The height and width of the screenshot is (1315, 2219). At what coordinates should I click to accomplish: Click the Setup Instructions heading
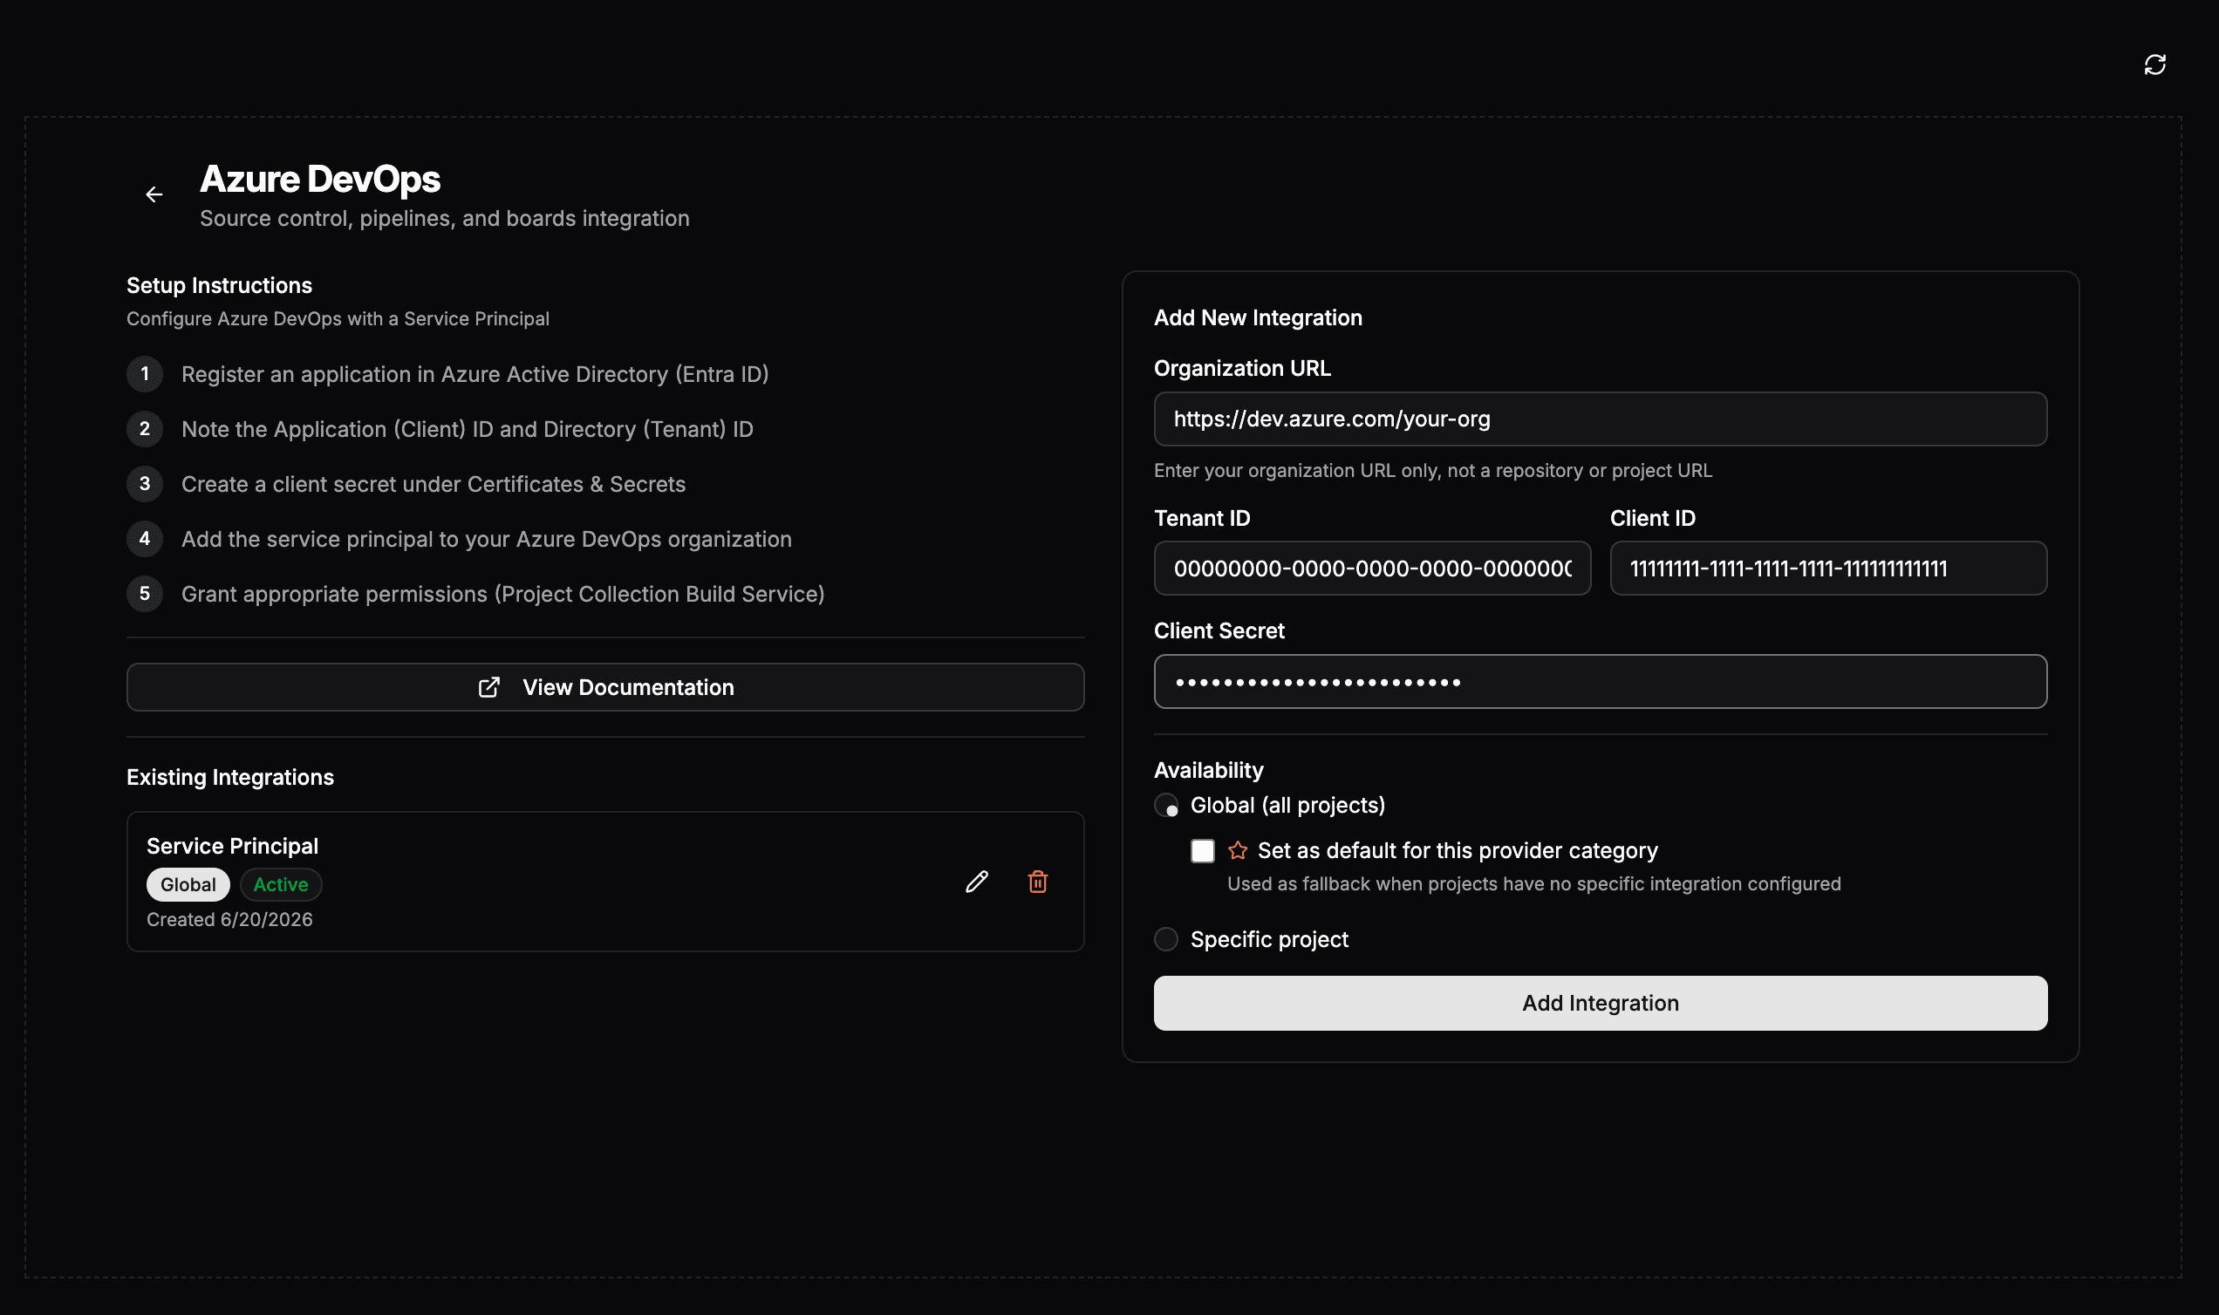point(219,285)
